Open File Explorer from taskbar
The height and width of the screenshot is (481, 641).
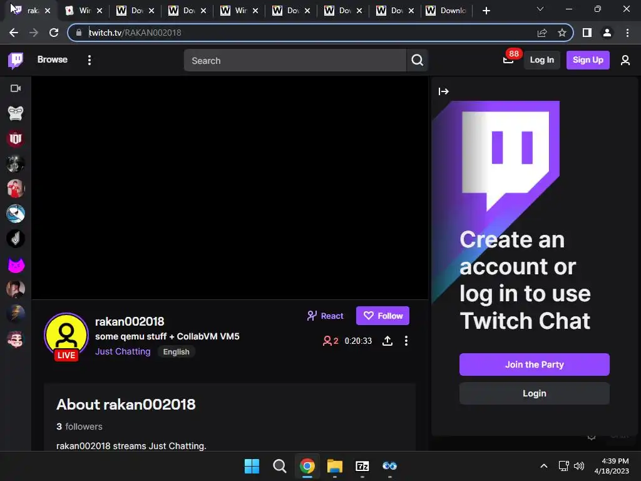coord(335,466)
